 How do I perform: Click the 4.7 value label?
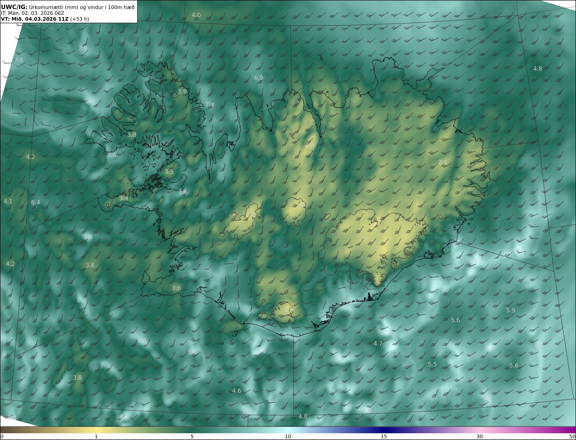point(378,343)
